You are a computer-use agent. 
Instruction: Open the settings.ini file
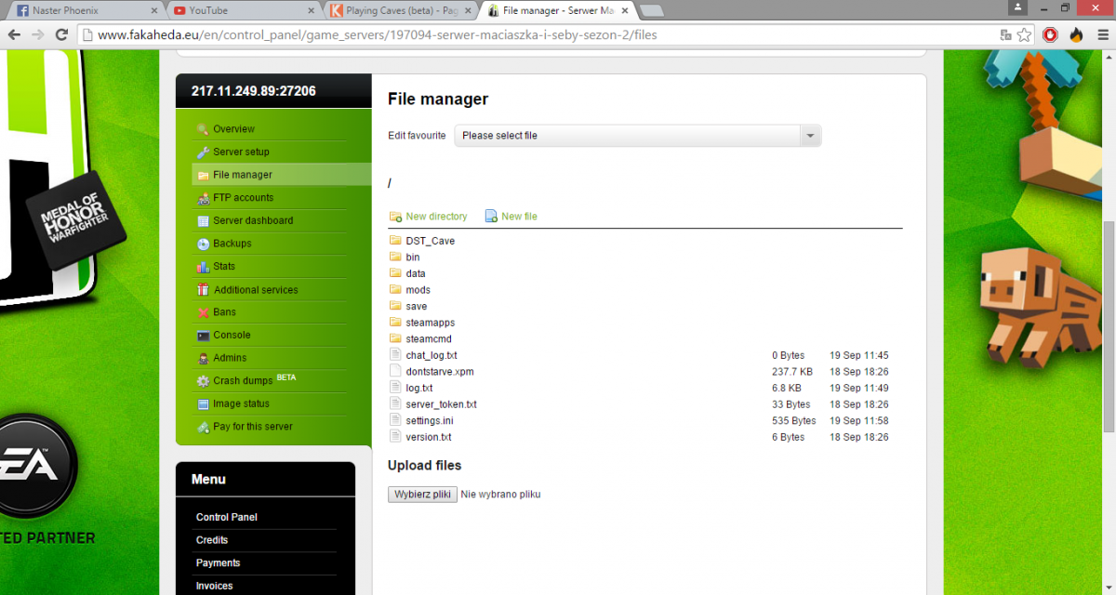429,421
